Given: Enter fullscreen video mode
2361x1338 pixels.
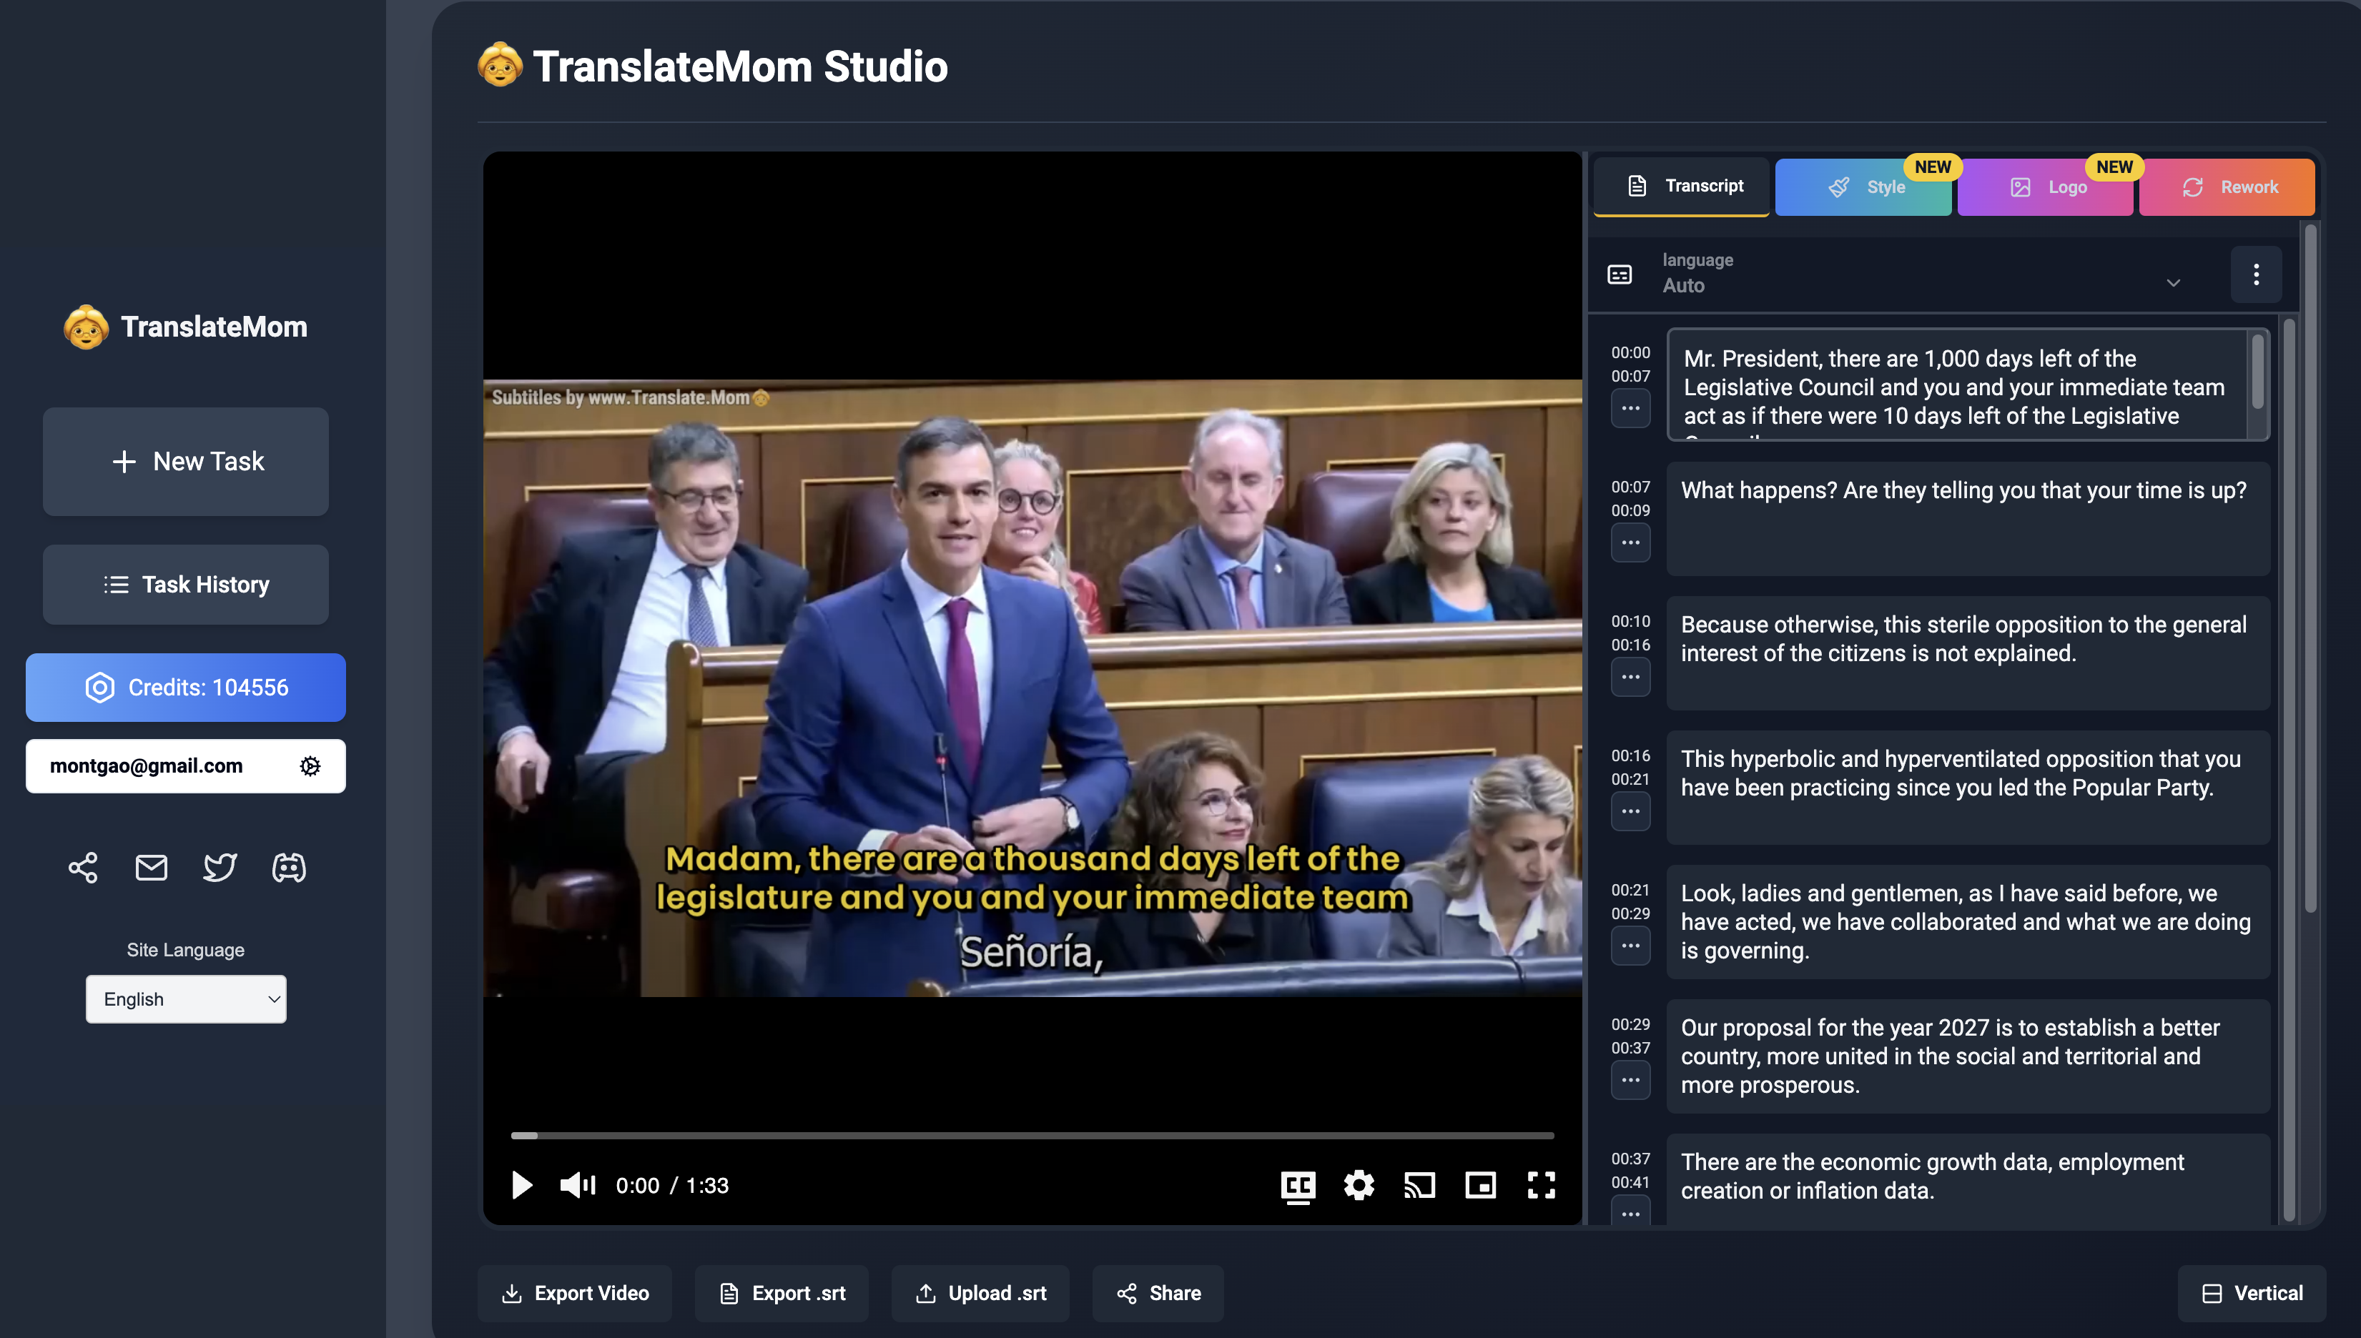Looking at the screenshot, I should tap(1541, 1186).
